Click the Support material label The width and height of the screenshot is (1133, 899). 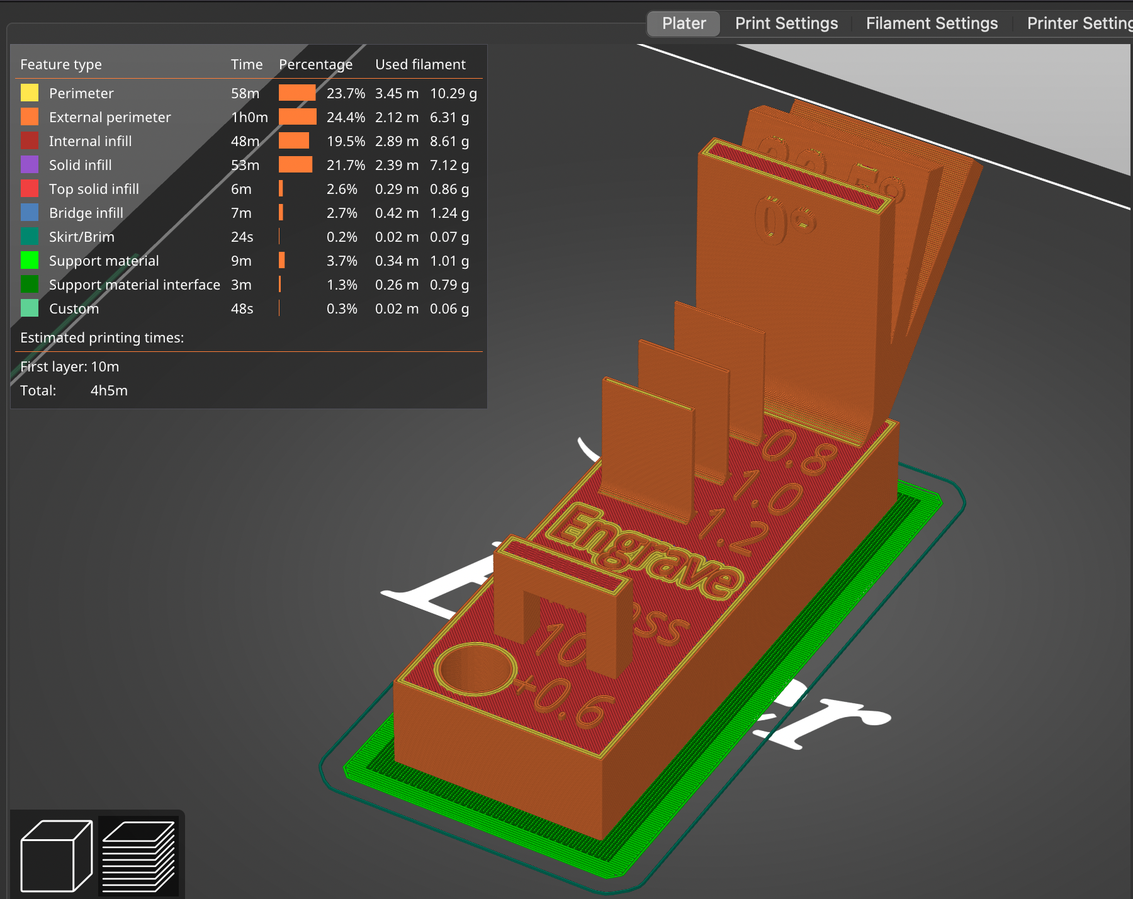104,261
